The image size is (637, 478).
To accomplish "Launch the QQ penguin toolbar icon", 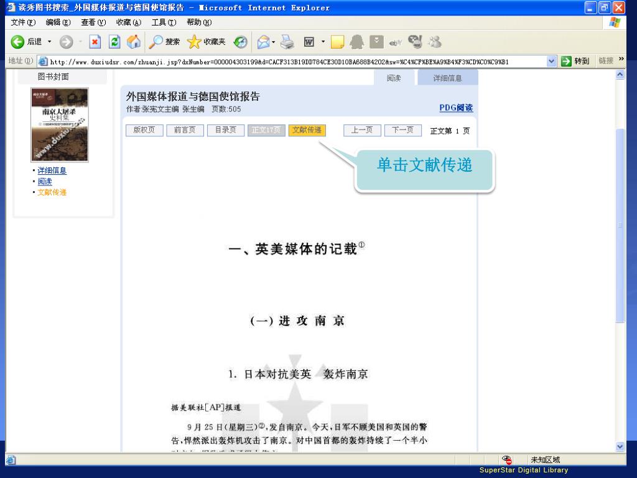I will 356,42.
